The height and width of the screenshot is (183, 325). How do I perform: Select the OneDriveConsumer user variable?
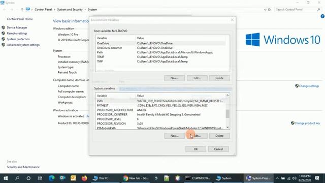(x=161, y=48)
